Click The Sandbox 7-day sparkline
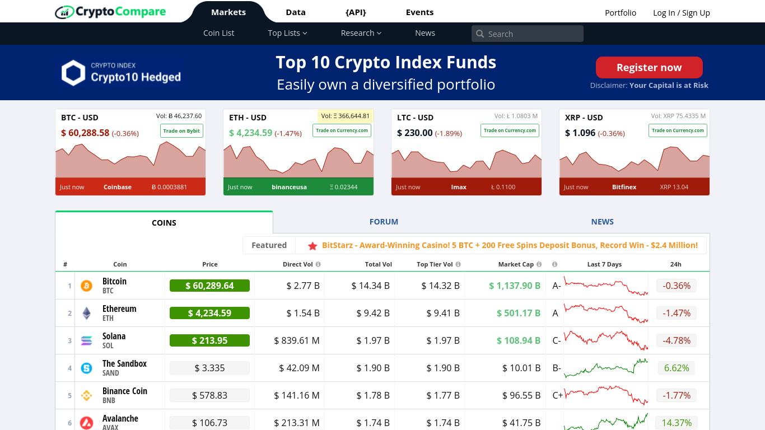Screen dimensions: 765x430 click(606, 368)
